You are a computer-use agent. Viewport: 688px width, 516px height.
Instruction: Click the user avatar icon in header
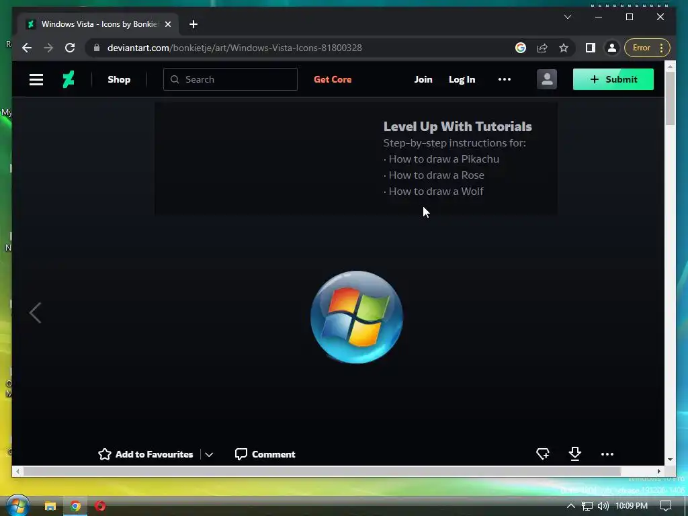pyautogui.click(x=547, y=79)
